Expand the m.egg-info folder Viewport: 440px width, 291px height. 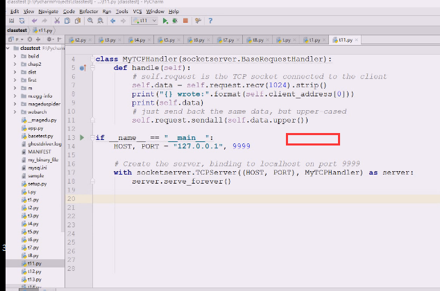pyautogui.click(x=15, y=96)
